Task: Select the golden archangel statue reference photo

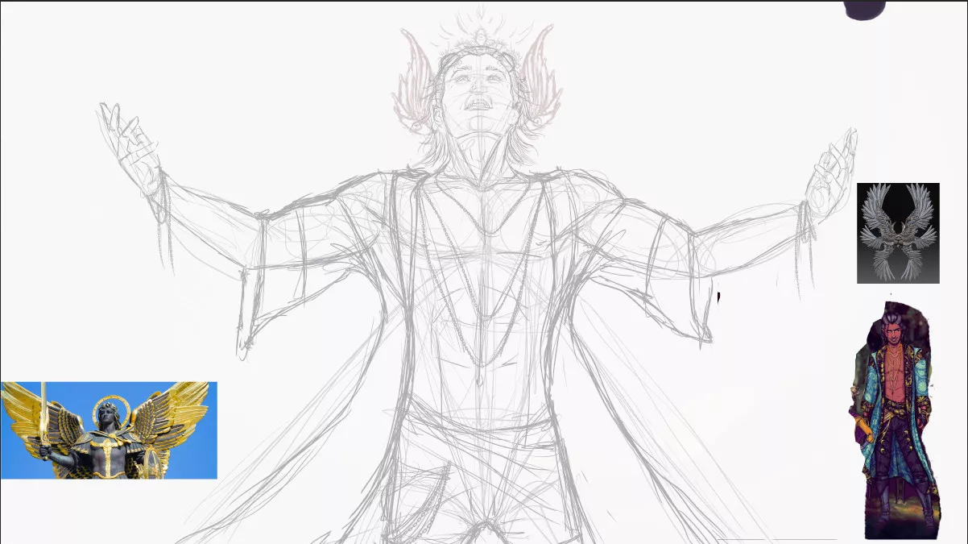Action: (x=109, y=430)
